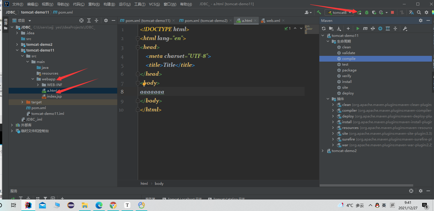
Task: Select opened file locate icon in Project panel
Action: click(81, 20)
